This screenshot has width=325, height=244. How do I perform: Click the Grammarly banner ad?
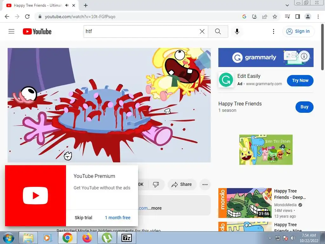(266, 58)
